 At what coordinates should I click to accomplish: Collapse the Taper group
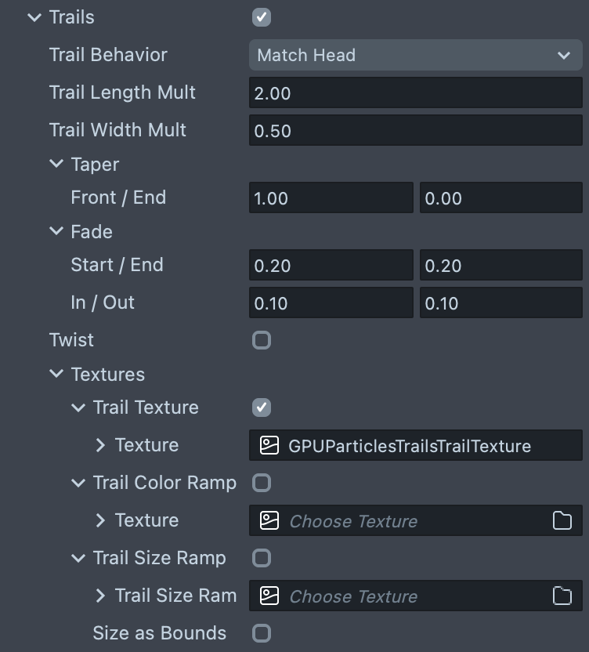pos(56,165)
